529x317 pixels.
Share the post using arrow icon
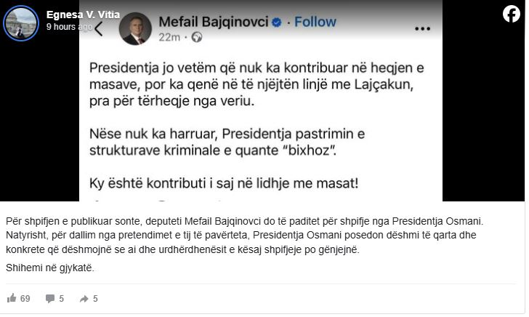click(84, 298)
